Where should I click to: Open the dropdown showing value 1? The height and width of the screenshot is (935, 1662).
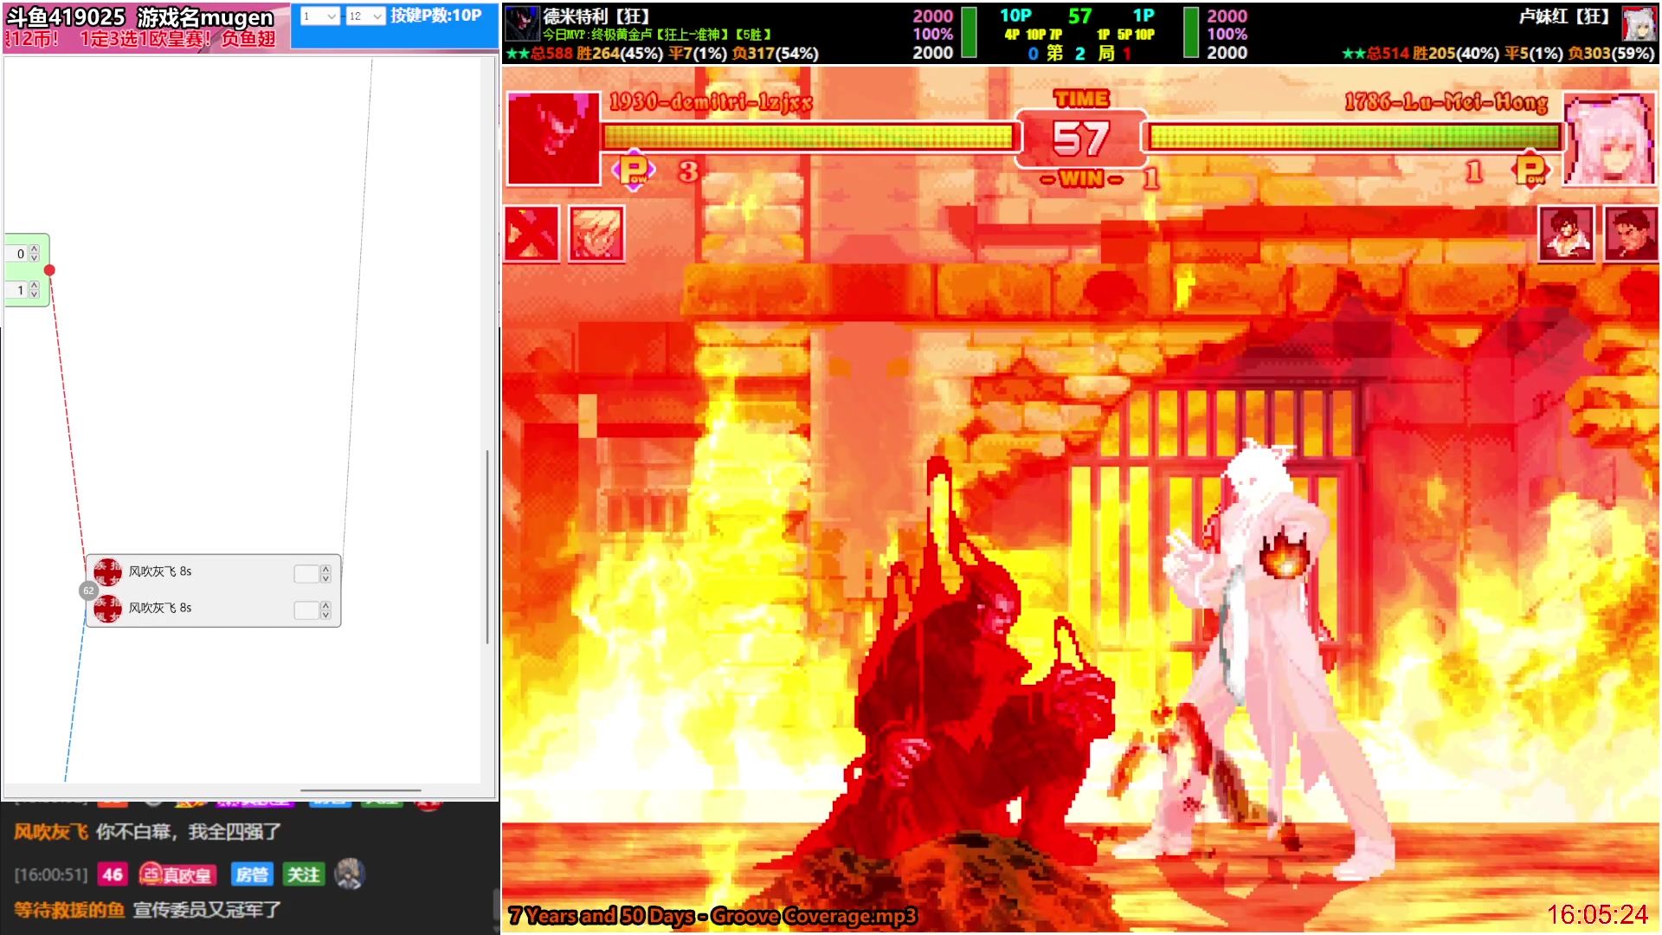tap(319, 16)
